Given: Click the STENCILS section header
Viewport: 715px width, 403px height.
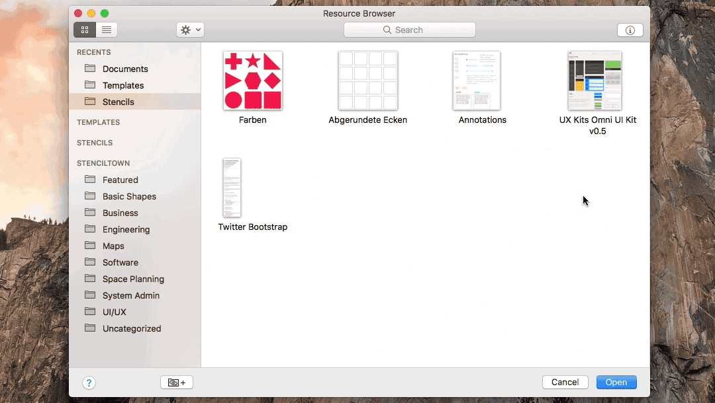Looking at the screenshot, I should click(x=95, y=143).
